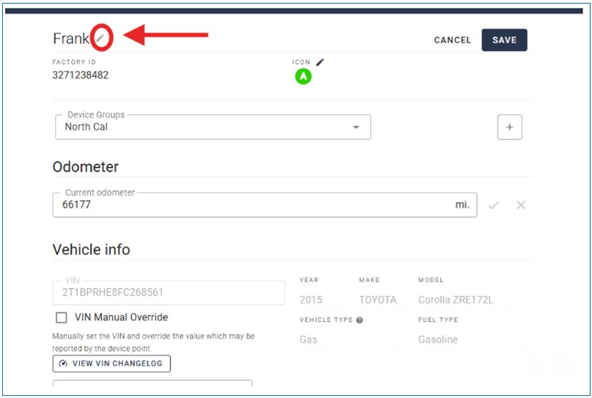
Task: Click the Make field showing TOYOTA
Action: (x=378, y=300)
